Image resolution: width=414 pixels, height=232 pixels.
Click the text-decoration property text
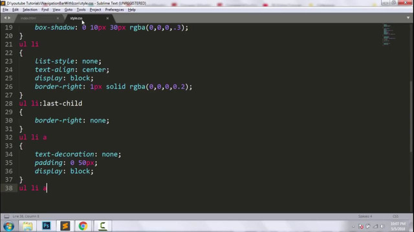tap(65, 154)
